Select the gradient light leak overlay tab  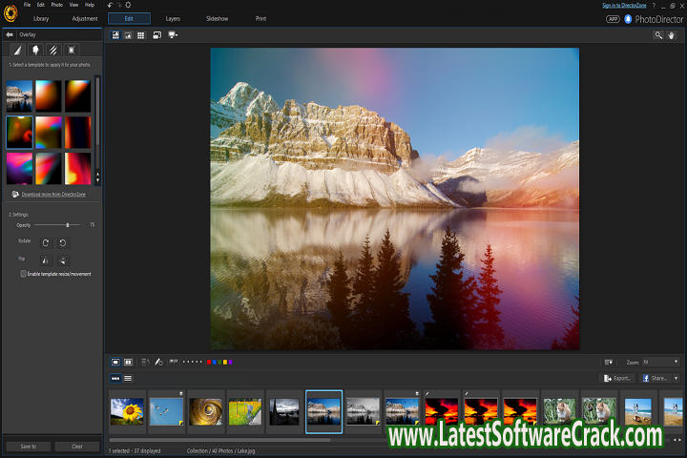pos(17,50)
